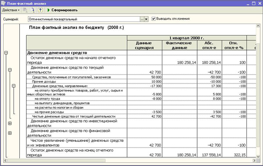Click the Сценарий input field
The height and width of the screenshot is (166, 263).
[84, 19]
